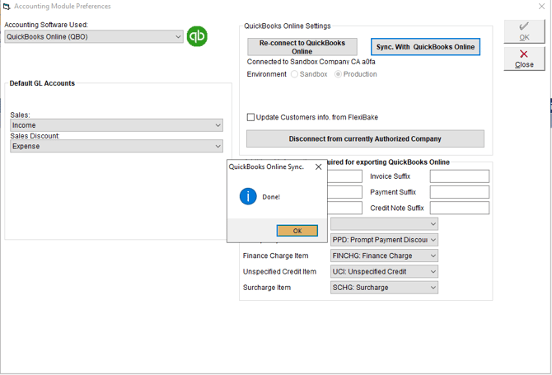Click the 'Surcharge Item' label
Image resolution: width=552 pixels, height=375 pixels.
click(267, 288)
